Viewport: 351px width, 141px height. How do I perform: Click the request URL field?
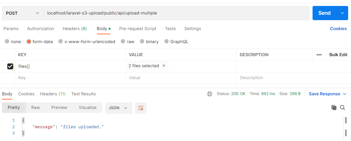(x=176, y=13)
